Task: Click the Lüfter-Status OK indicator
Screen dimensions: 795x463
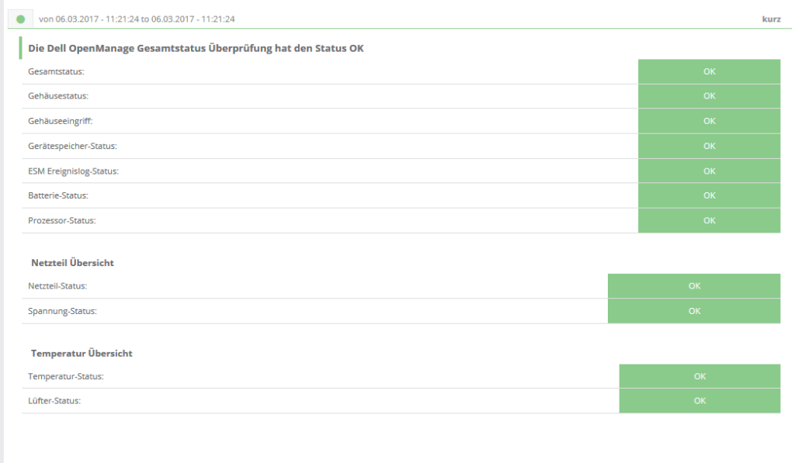Action: pyautogui.click(x=700, y=401)
